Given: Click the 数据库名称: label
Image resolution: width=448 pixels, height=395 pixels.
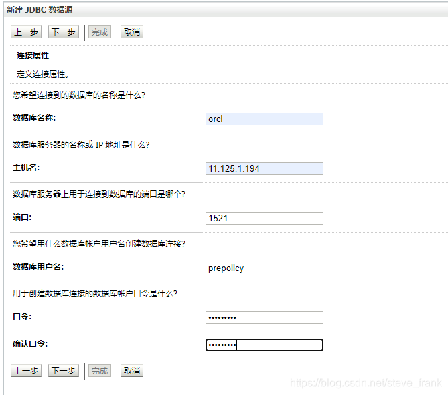Looking at the screenshot, I should click(34, 117).
